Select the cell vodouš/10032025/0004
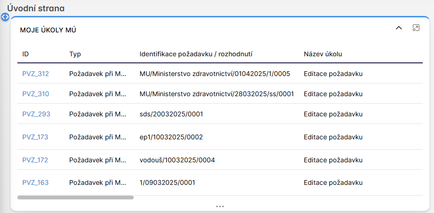434x213 pixels. (177, 160)
